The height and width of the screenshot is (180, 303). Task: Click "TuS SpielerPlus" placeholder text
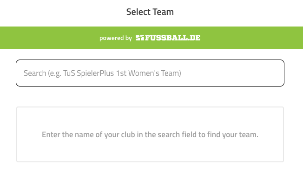coord(88,73)
